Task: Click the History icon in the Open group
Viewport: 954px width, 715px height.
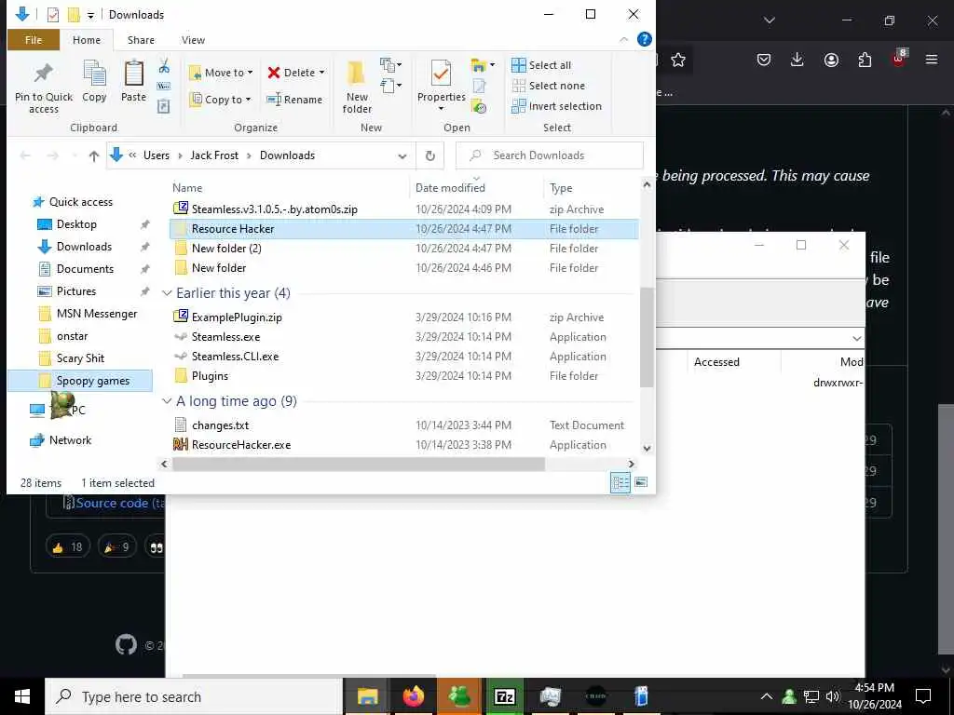Action: pyautogui.click(x=480, y=107)
